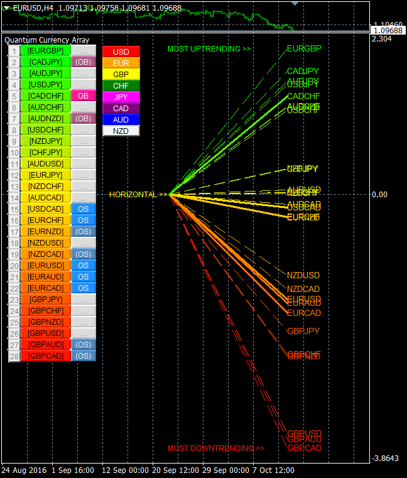
Task: Select the [EURGBP] pair in ranking list
Action: 45,50
